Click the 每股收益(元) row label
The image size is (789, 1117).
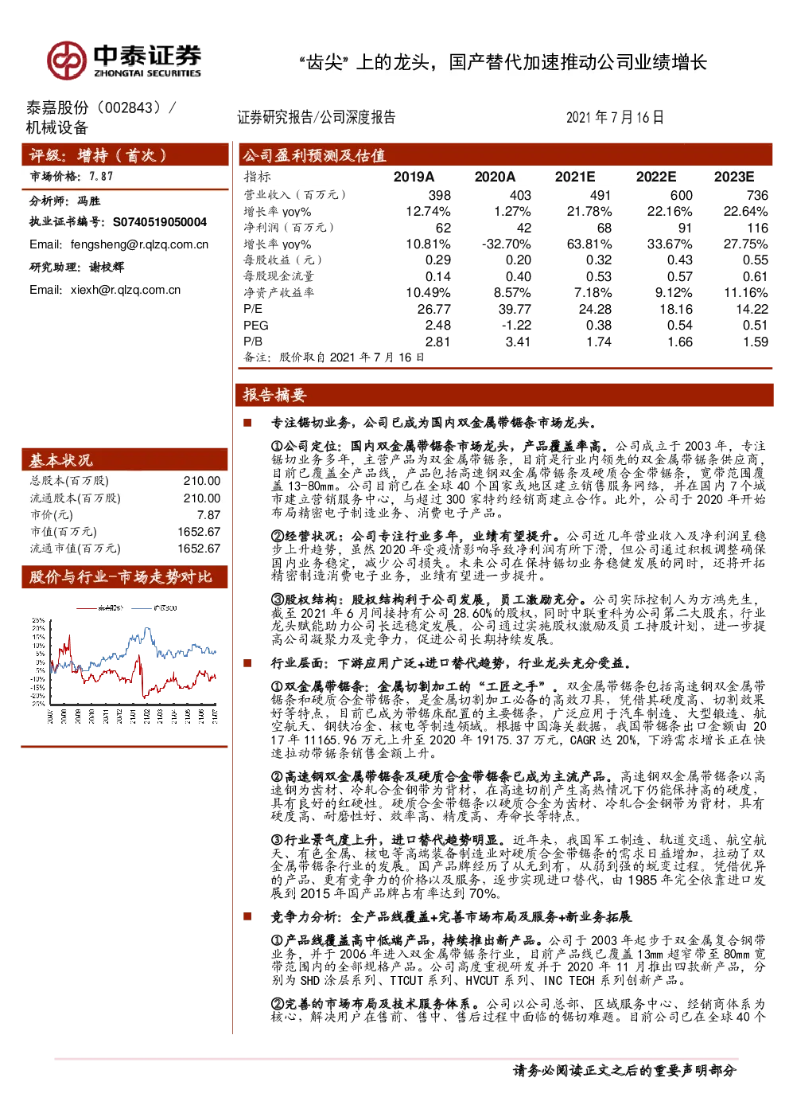tap(282, 260)
